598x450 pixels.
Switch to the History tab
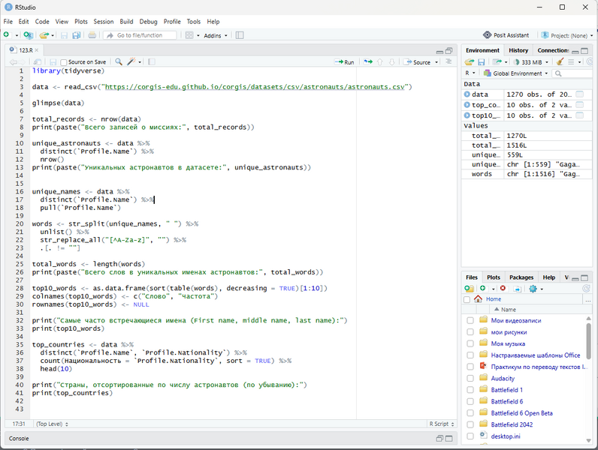[x=518, y=50]
